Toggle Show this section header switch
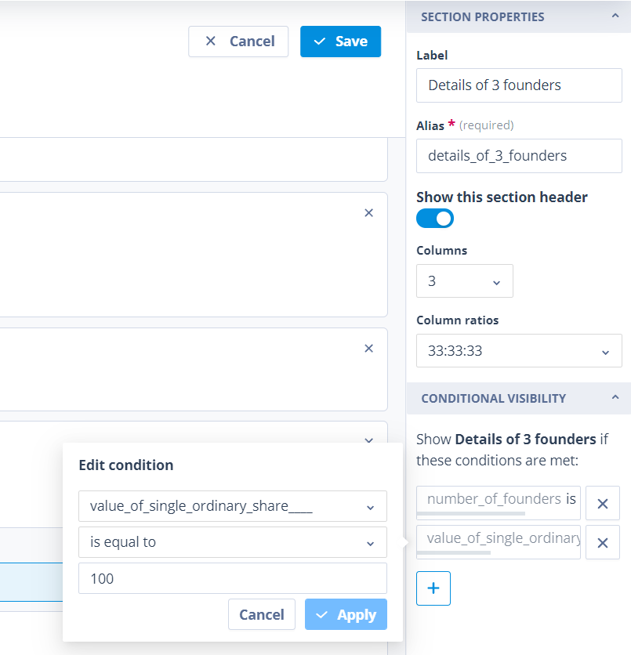Viewport: 631px width, 655px height. tap(435, 218)
